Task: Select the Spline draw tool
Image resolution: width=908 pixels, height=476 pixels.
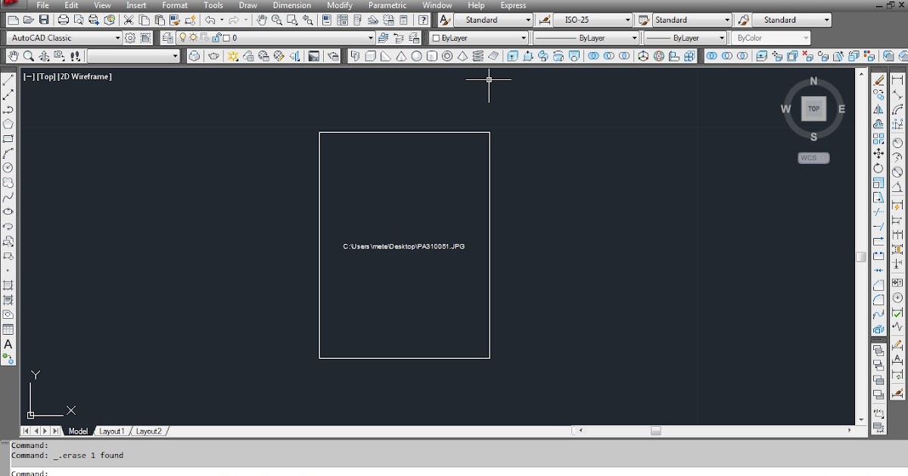Action: tap(8, 197)
